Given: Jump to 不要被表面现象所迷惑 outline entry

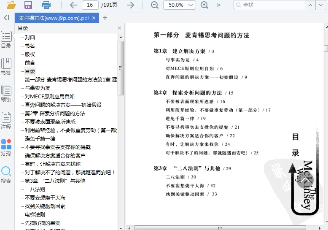Looking at the screenshot, I should point(50,122).
